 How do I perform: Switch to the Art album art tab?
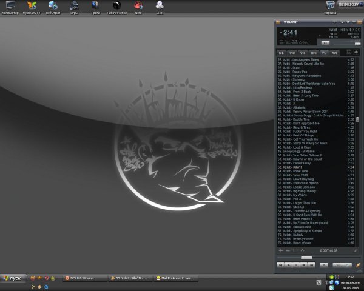point(334,53)
